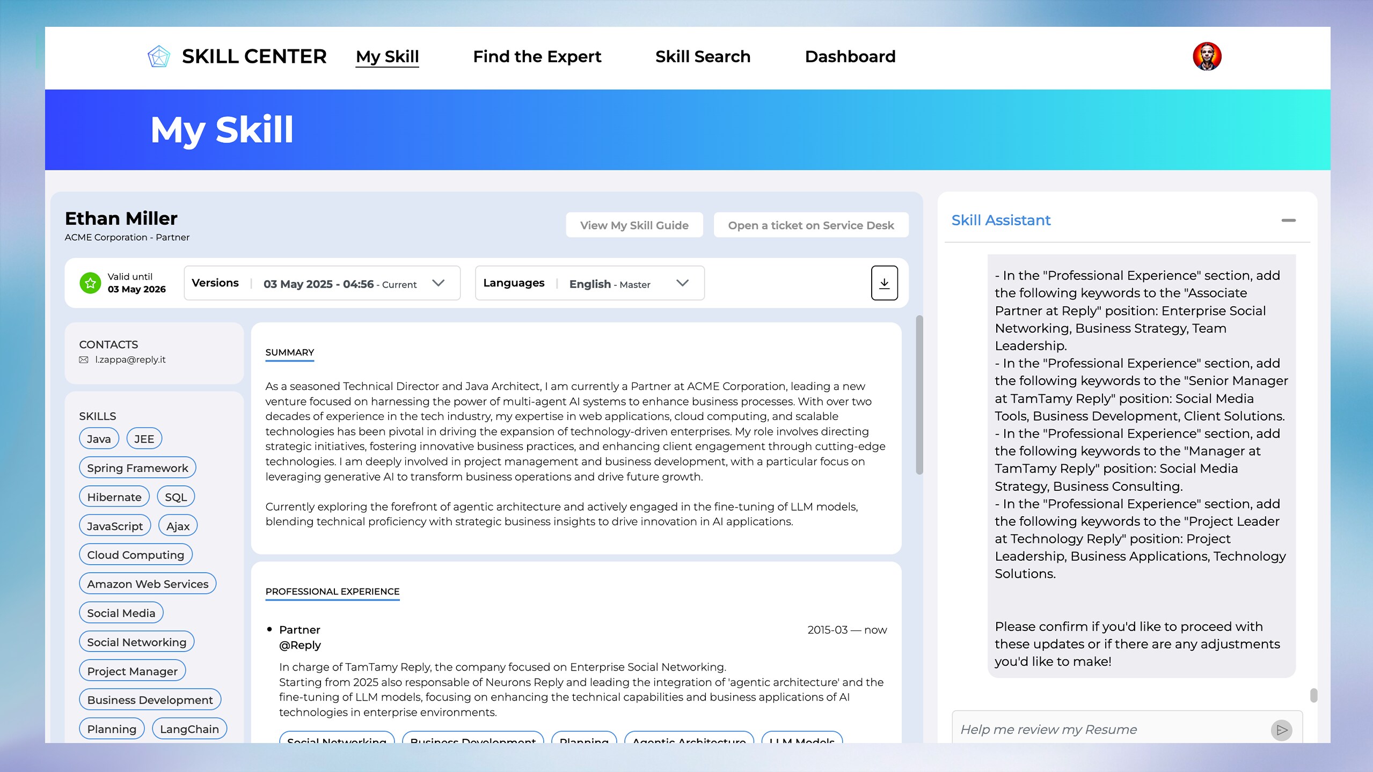Click 'ACME Corporation - Partner' subtitle
Viewport: 1373px width, 772px height.
127,237
